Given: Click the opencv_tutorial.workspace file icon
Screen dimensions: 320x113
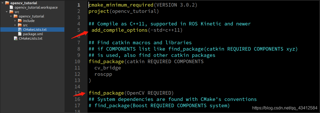Looking at the screenshot, I should [x=11, y=7].
